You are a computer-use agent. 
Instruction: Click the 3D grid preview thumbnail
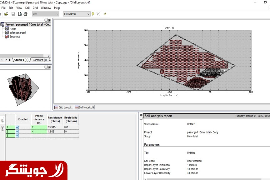tap(23, 89)
